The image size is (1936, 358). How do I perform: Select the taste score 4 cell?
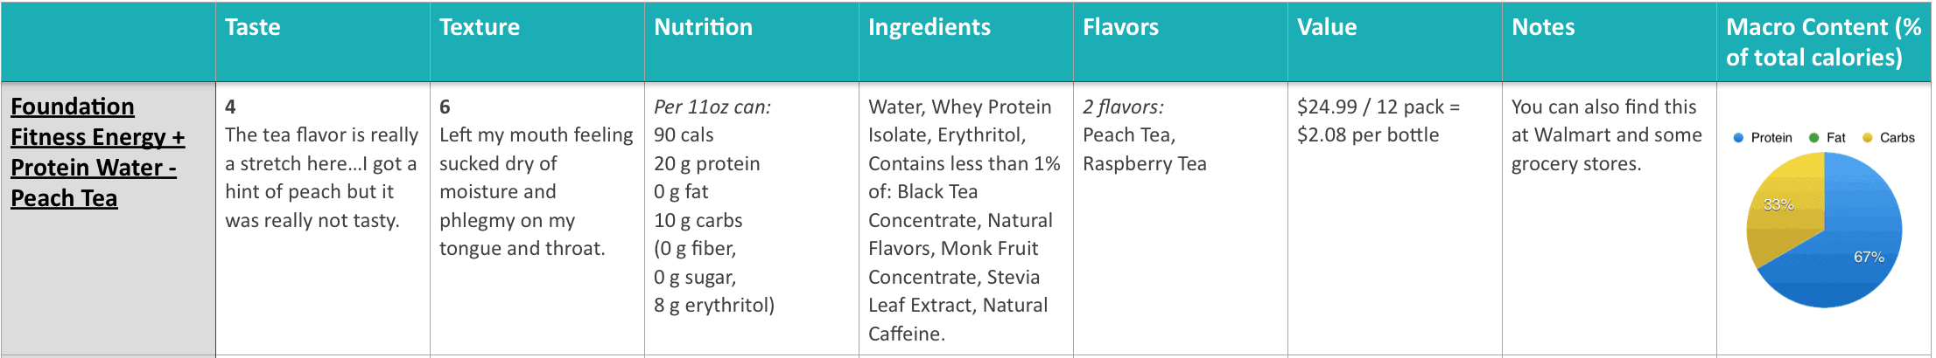point(323,218)
